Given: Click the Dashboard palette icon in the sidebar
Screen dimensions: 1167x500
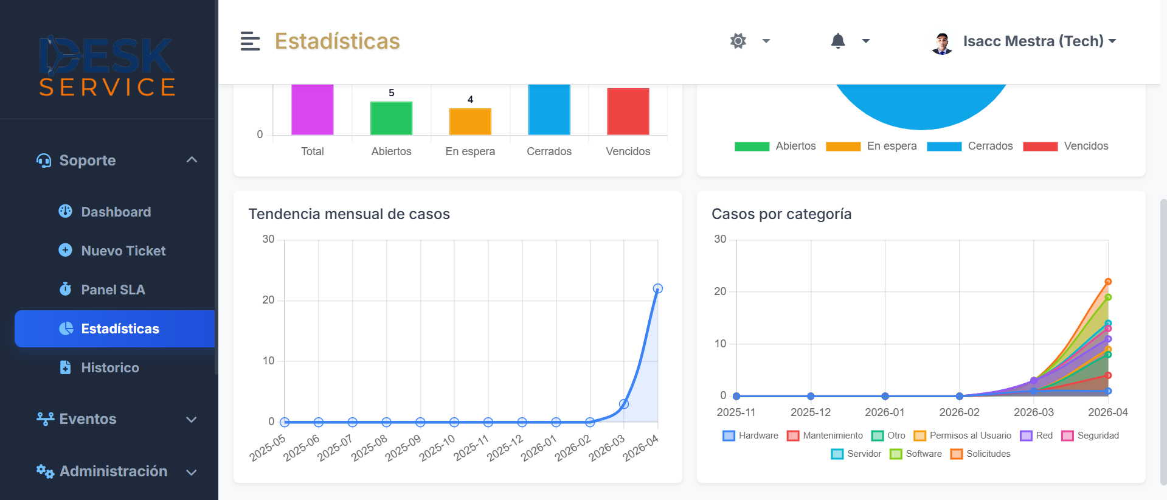Looking at the screenshot, I should coord(65,211).
